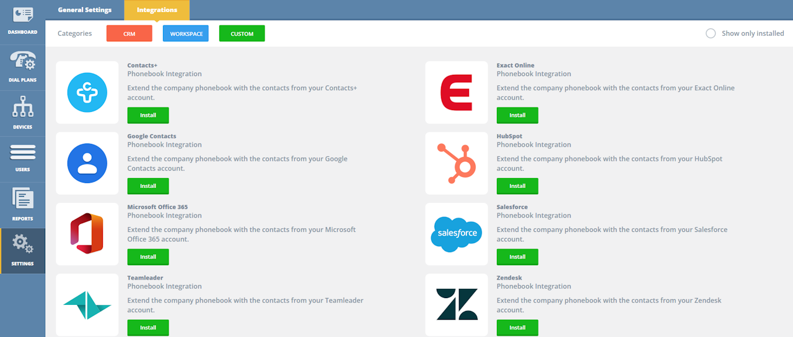The width and height of the screenshot is (793, 337).
Task: Install the Microsoft Office 365 integration
Action: [148, 257]
